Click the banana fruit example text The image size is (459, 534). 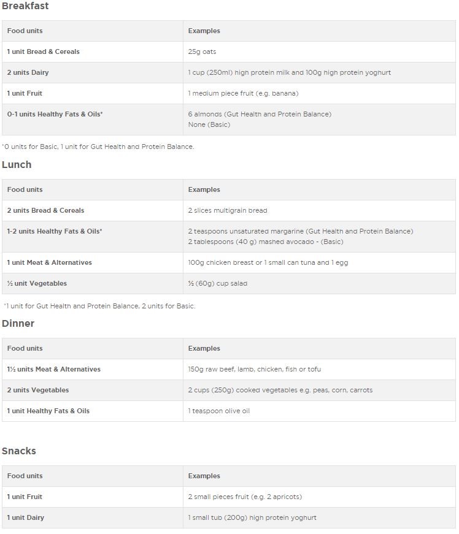(243, 94)
